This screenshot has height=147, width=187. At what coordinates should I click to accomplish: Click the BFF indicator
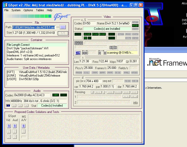(102, 72)
